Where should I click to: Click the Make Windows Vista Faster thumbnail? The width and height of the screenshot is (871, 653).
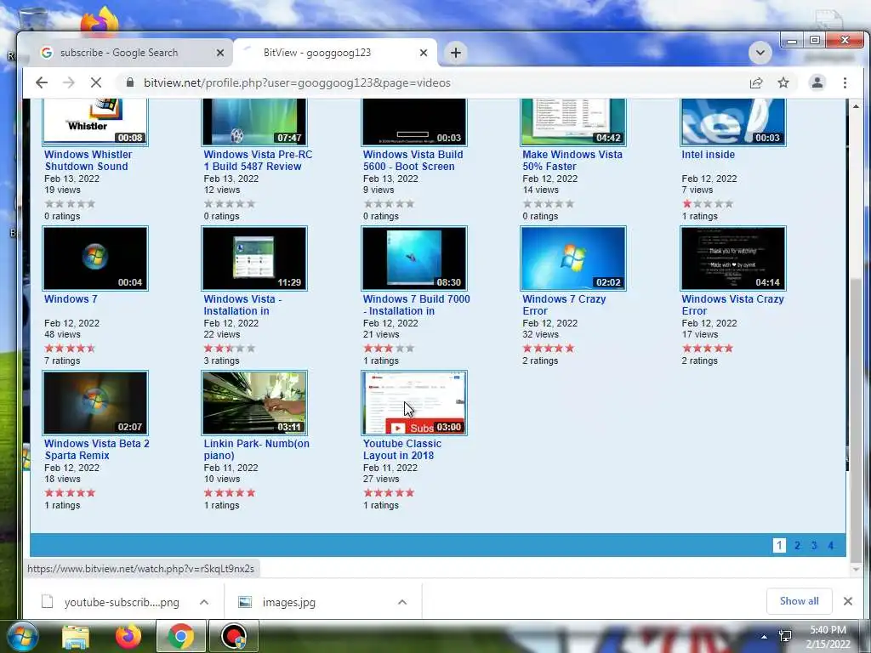pyautogui.click(x=573, y=122)
